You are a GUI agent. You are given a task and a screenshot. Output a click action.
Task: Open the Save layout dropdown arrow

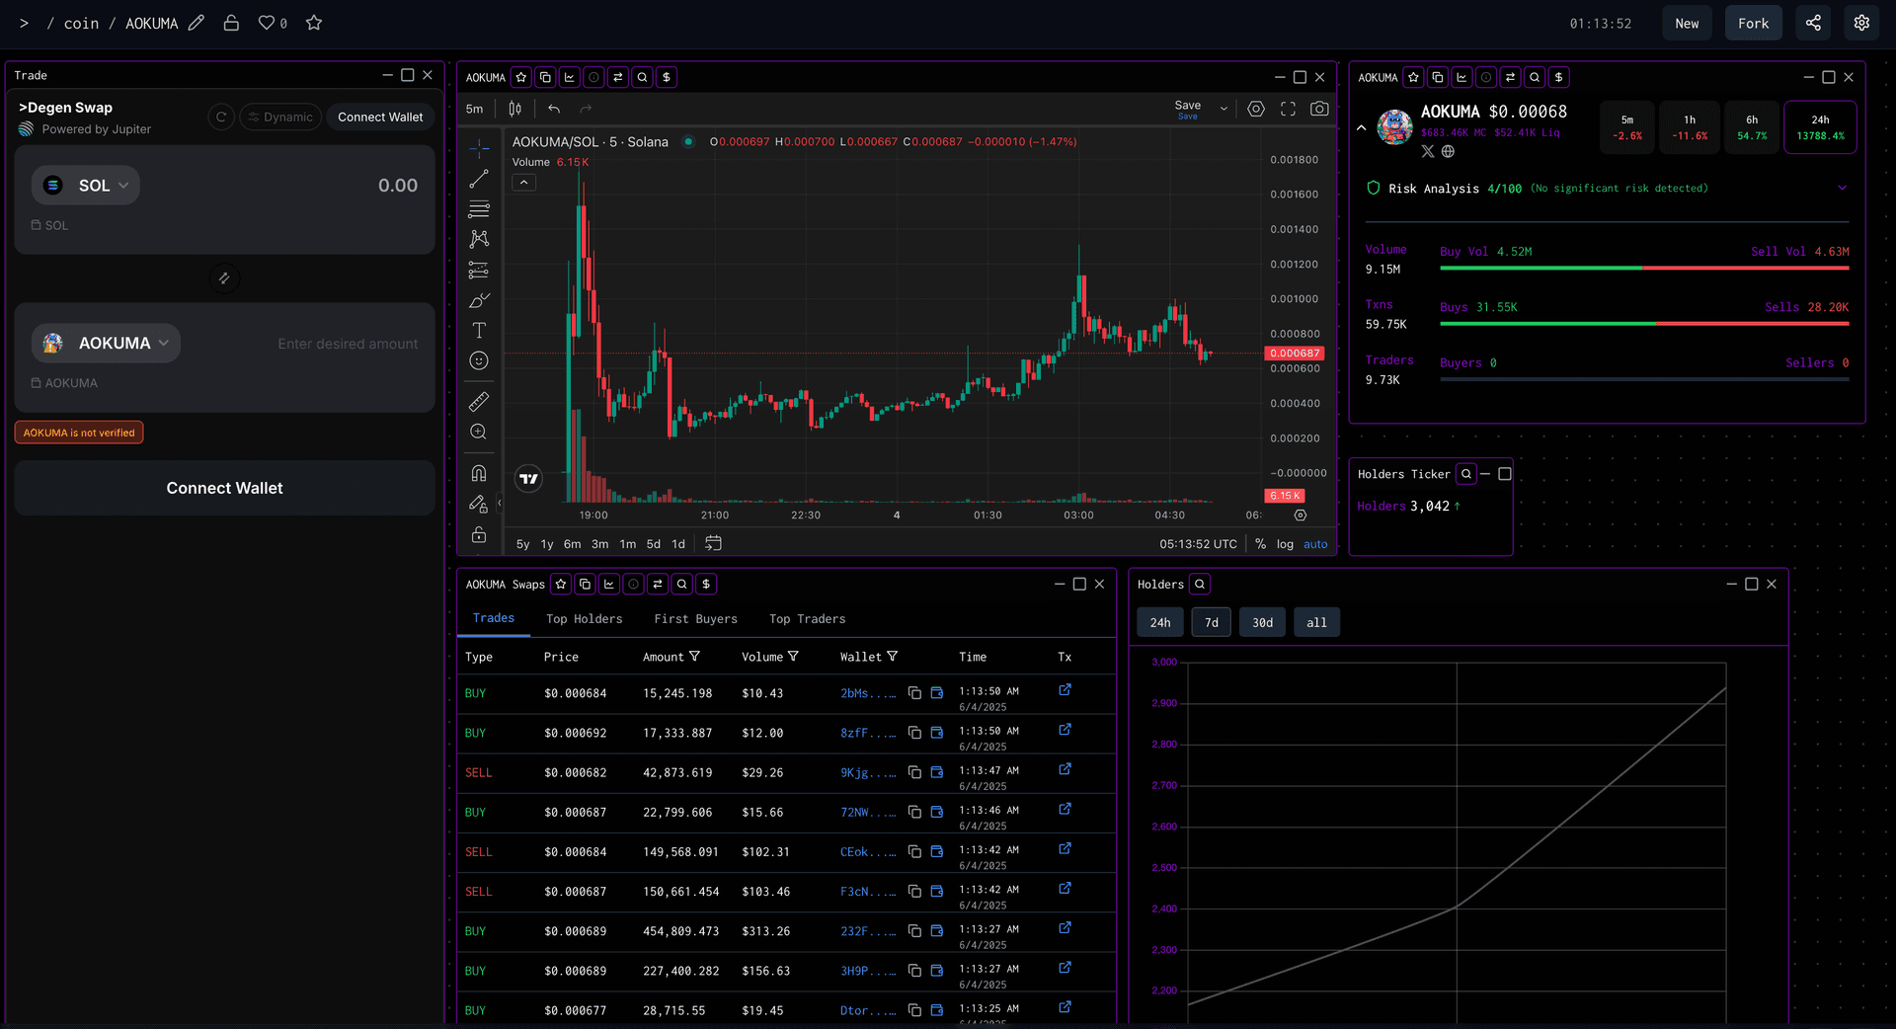1224,109
